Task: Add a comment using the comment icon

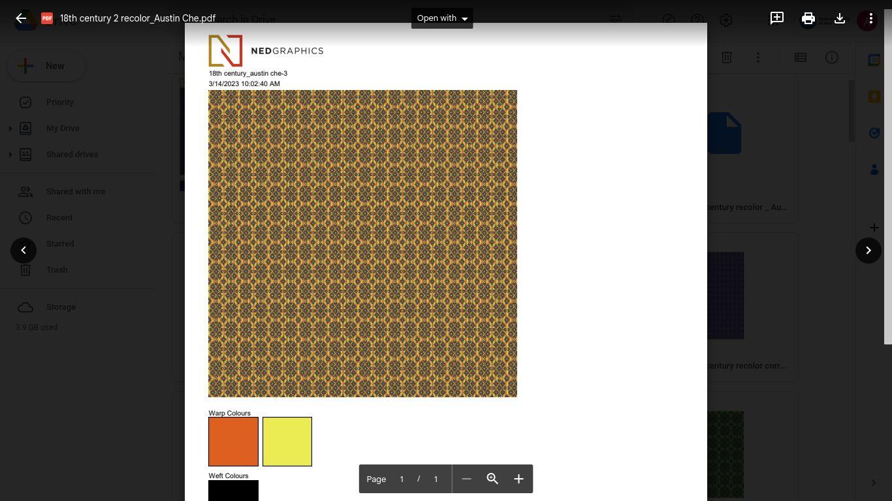Action: pos(777,18)
